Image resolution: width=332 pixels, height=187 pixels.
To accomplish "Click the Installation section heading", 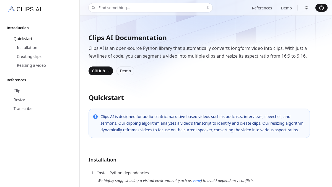I will click(x=102, y=160).
